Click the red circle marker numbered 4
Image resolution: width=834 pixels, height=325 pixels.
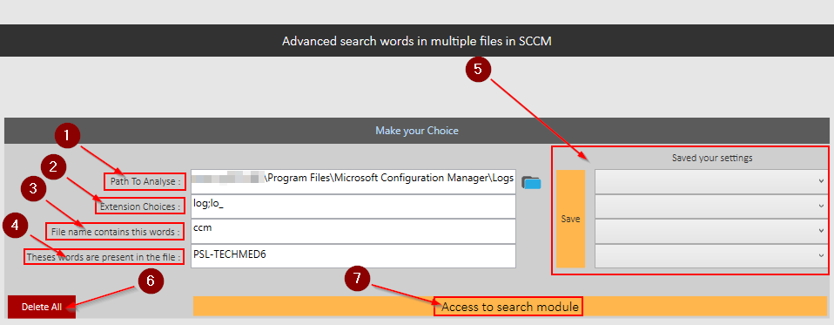(15, 226)
